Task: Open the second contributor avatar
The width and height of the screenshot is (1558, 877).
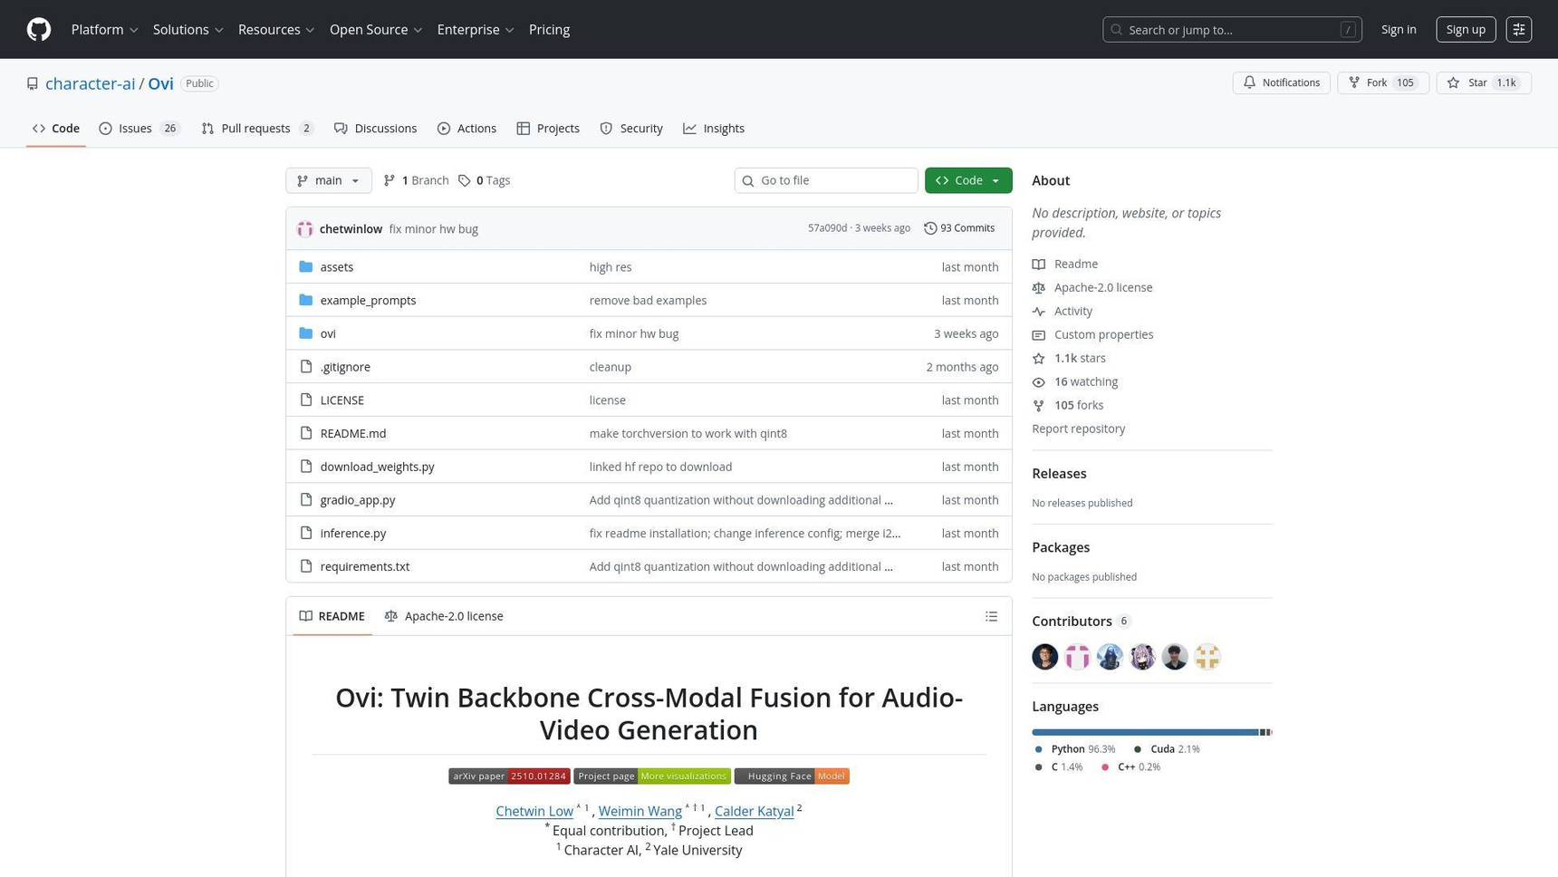Action: click(x=1077, y=657)
